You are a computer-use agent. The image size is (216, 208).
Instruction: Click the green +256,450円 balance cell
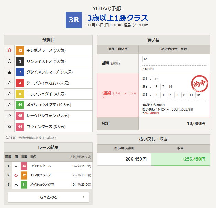click(180, 159)
